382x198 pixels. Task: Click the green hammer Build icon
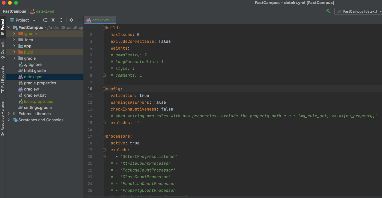(328, 11)
